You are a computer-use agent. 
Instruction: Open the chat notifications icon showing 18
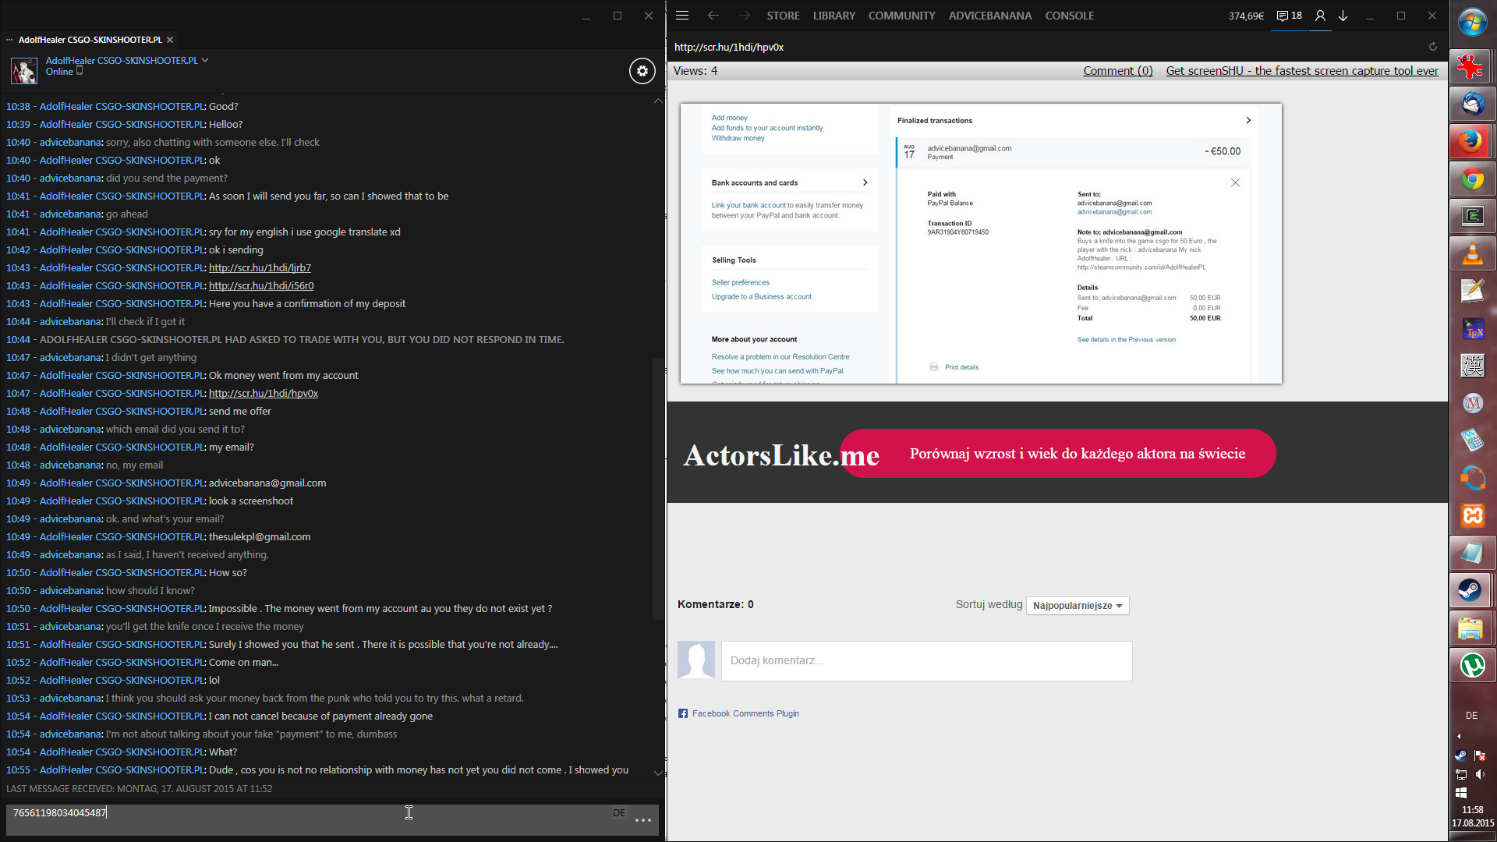coord(1289,16)
